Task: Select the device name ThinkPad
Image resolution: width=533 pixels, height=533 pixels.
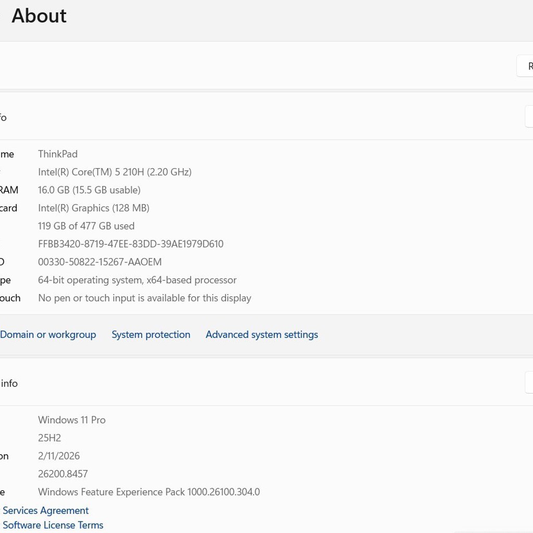Action: pos(58,154)
